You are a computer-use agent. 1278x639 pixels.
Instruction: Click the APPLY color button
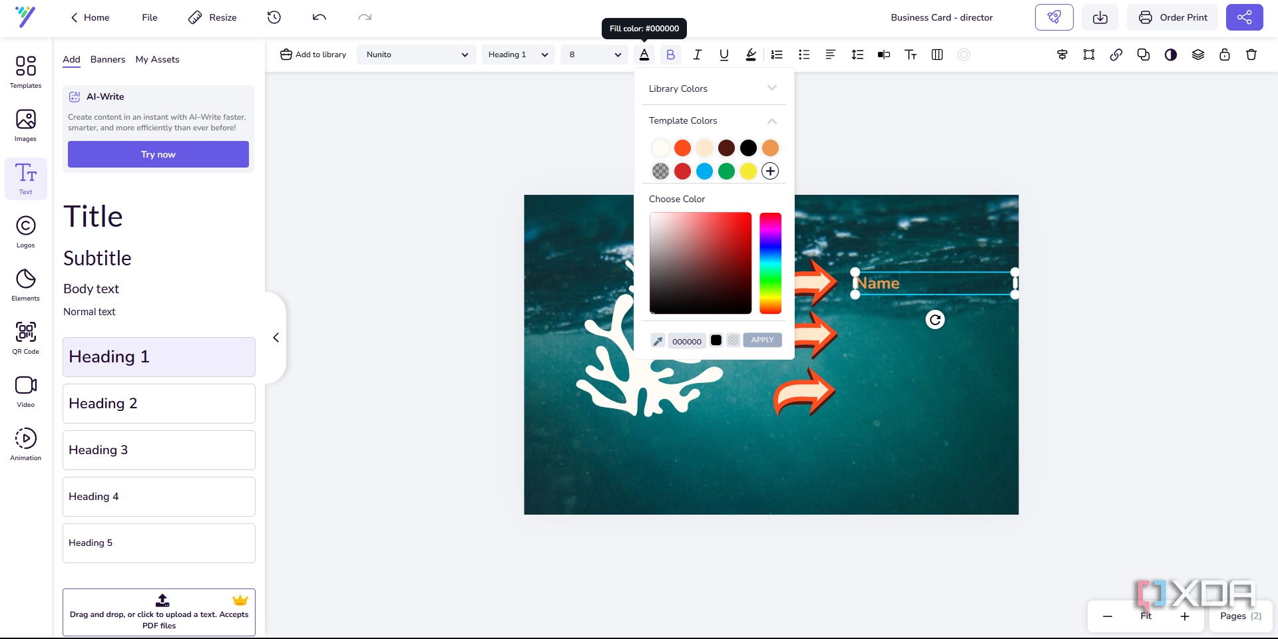762,340
